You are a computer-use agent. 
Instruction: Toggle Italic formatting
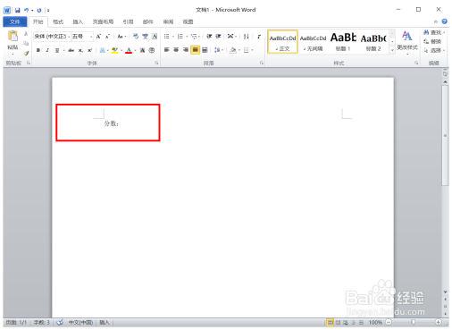[x=47, y=50]
